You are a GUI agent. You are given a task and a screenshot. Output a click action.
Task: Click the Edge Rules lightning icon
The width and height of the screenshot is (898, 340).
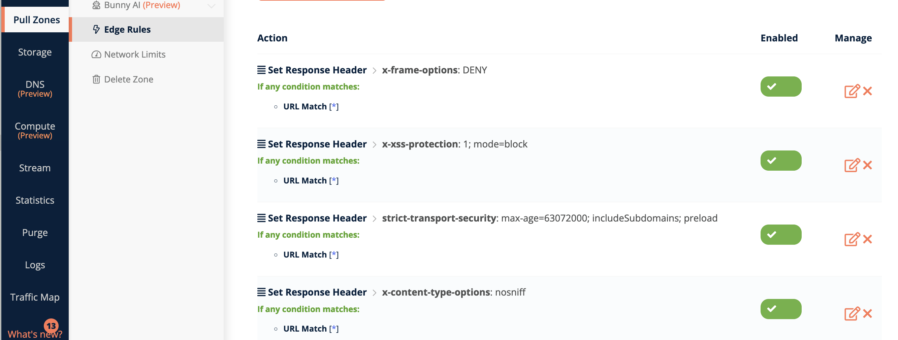tap(96, 29)
